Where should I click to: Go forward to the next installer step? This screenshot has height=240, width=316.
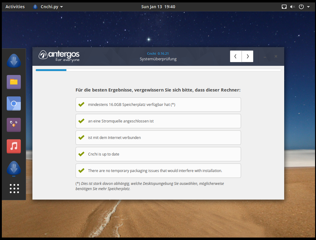click(247, 56)
